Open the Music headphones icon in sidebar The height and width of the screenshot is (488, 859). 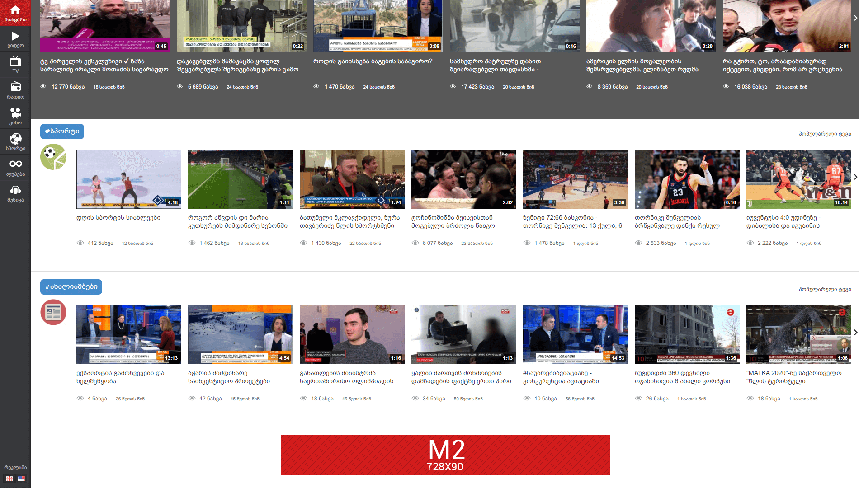(15, 193)
